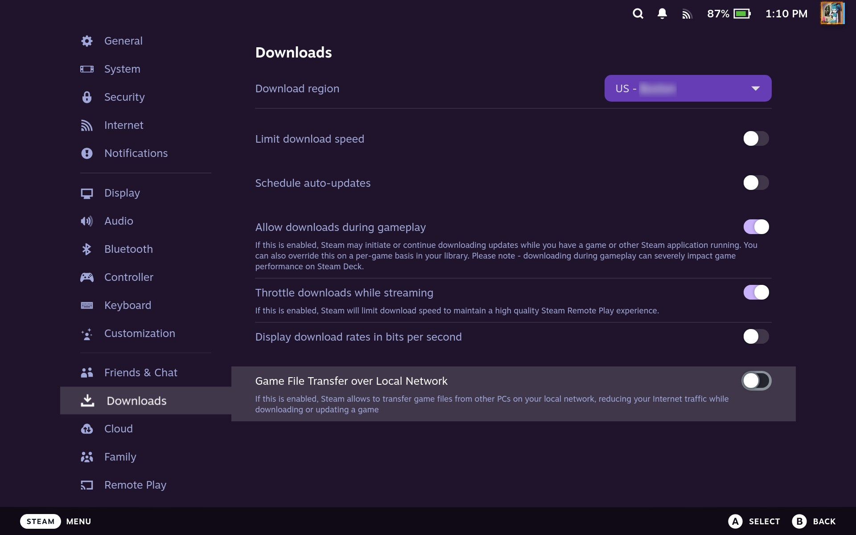Click 'Game File Transfer over Local Network' title
The height and width of the screenshot is (535, 856).
351,381
